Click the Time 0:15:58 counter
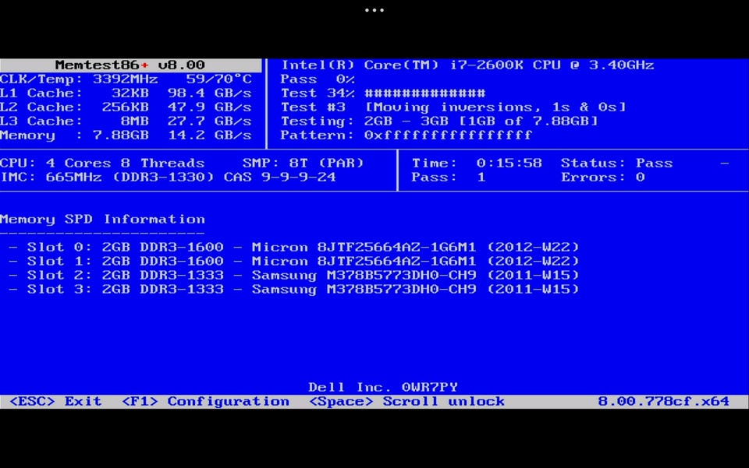Screen dimensions: 749x468 pos(477,163)
